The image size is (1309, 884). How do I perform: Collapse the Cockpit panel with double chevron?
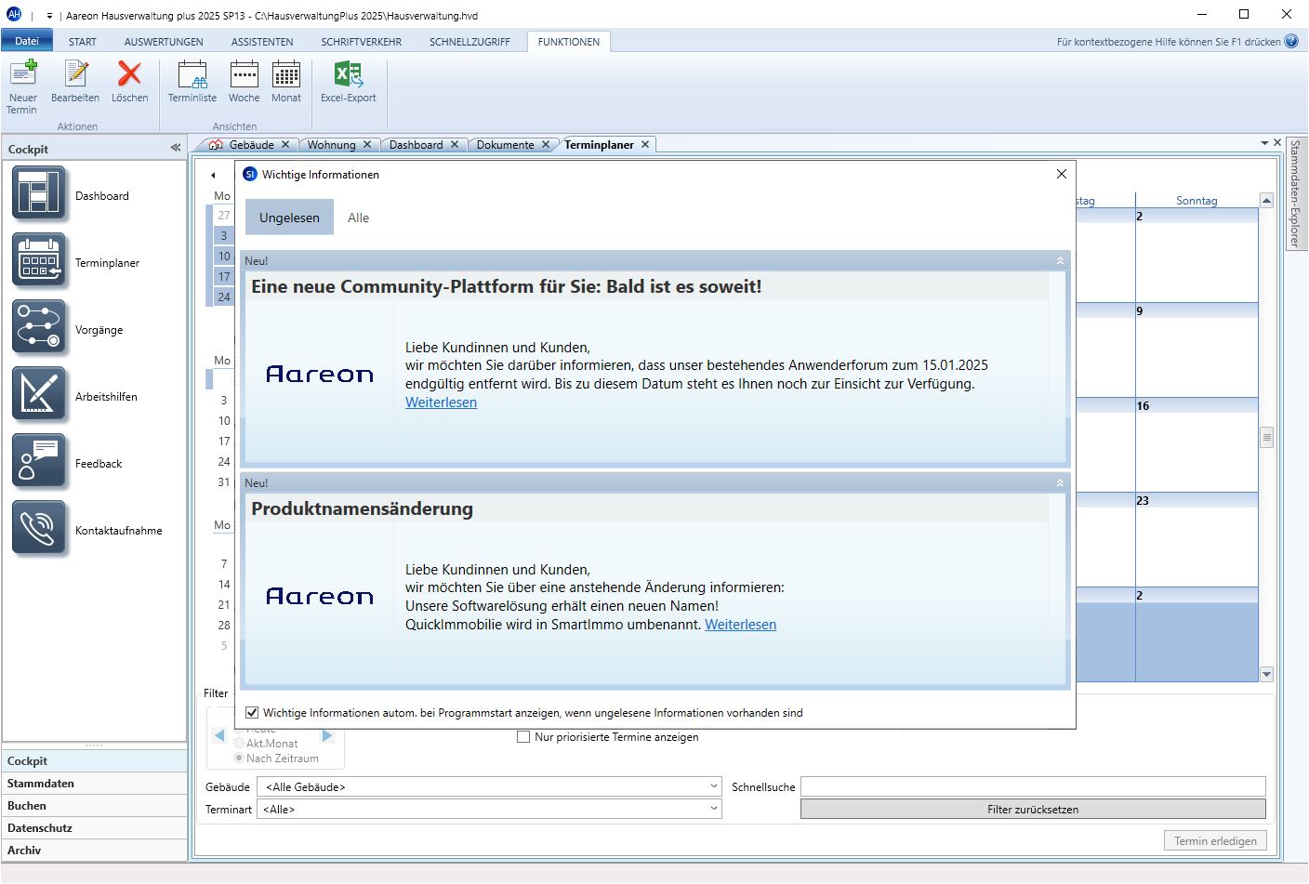point(176,148)
